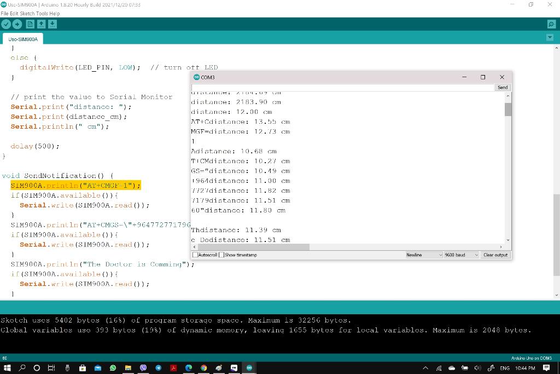
Task: Maximize the COM3 window
Action: pos(483,77)
